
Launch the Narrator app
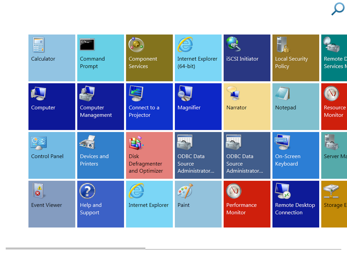pyautogui.click(x=247, y=107)
